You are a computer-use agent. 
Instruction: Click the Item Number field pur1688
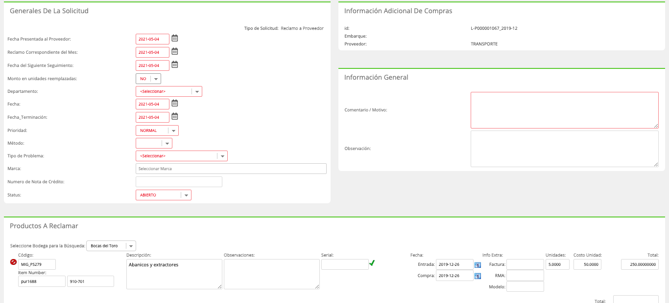[42, 281]
